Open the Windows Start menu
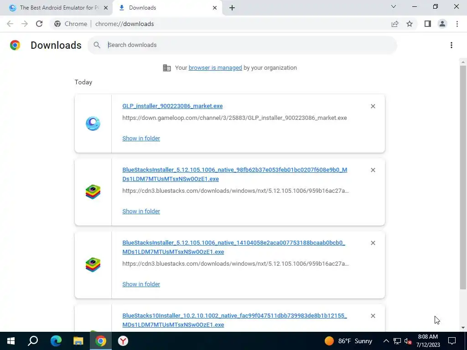This screenshot has width=467, height=350. coord(11,341)
